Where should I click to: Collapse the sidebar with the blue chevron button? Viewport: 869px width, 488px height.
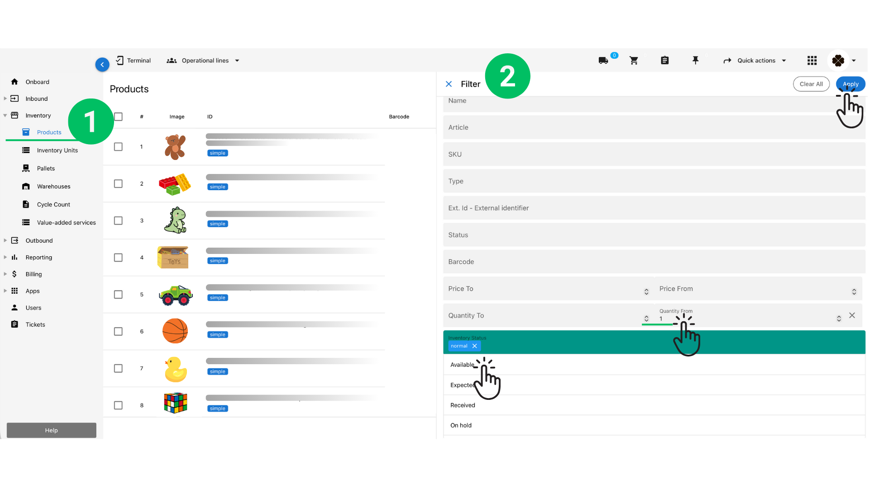(x=102, y=64)
